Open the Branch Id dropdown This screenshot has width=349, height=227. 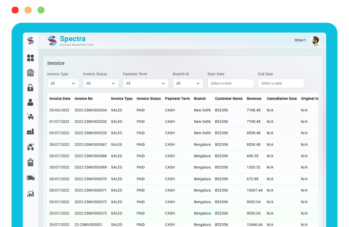(x=188, y=83)
